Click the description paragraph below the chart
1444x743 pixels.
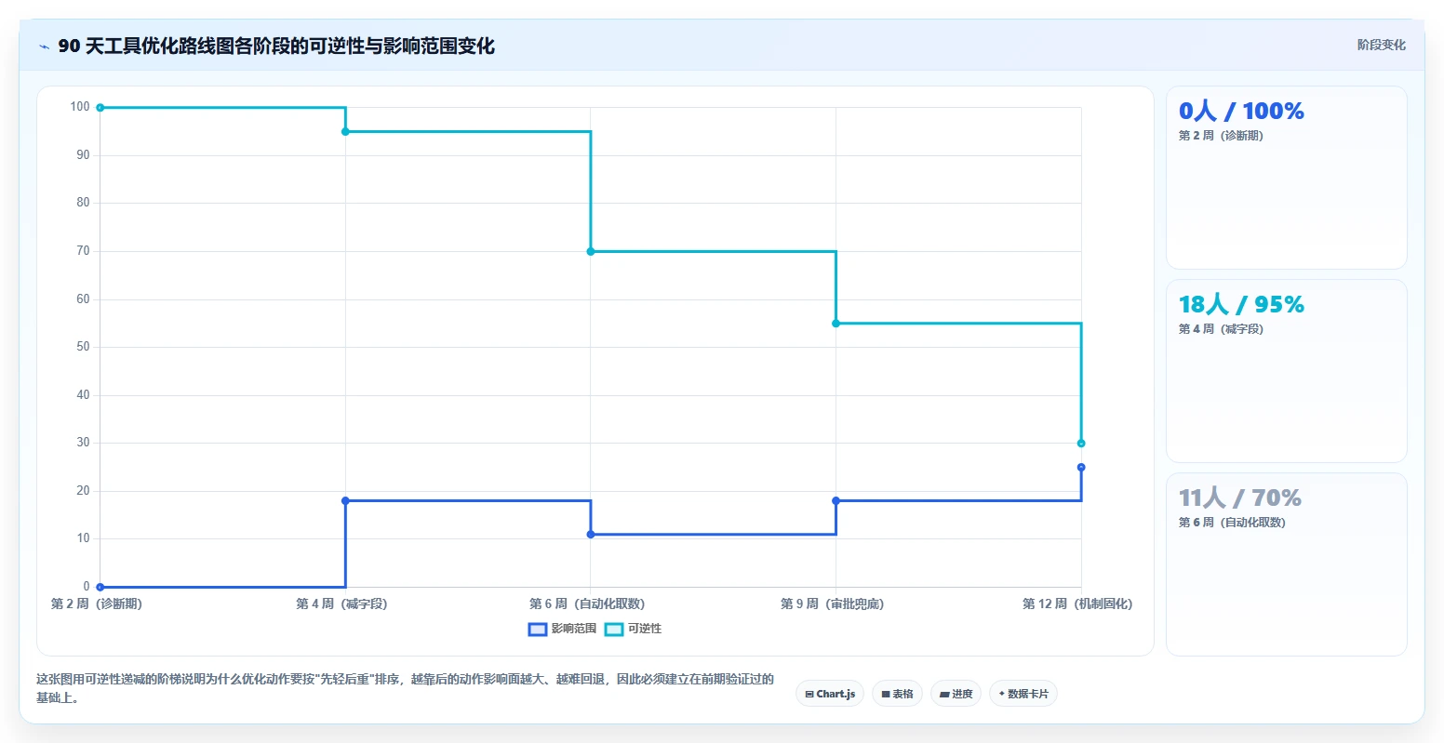(x=406, y=688)
